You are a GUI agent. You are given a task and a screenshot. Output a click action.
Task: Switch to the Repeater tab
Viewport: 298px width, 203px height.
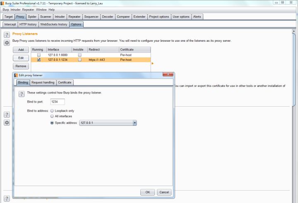click(x=74, y=17)
